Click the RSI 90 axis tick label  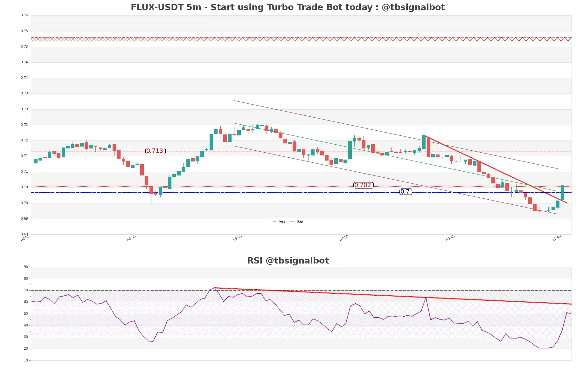[26, 267]
